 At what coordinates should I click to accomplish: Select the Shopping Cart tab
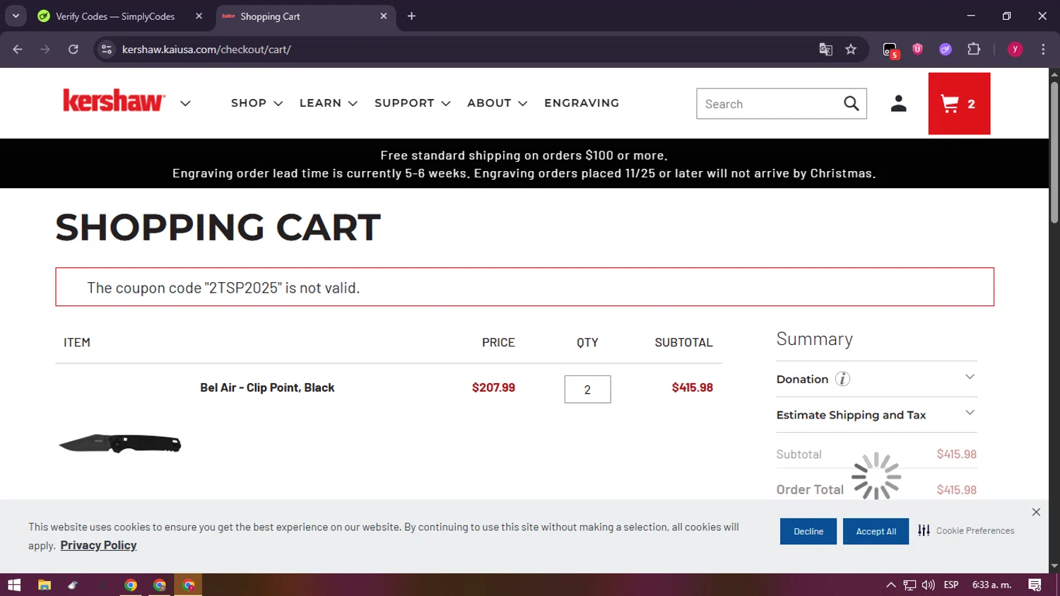(270, 16)
